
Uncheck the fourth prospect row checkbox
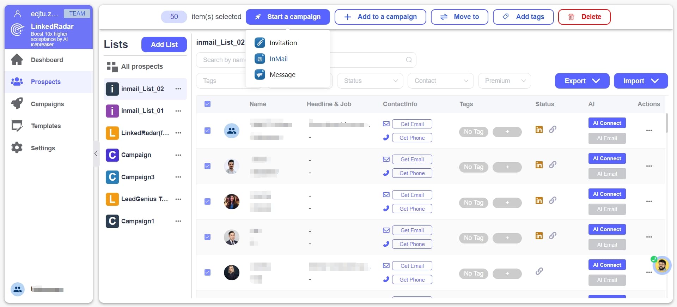tap(207, 237)
